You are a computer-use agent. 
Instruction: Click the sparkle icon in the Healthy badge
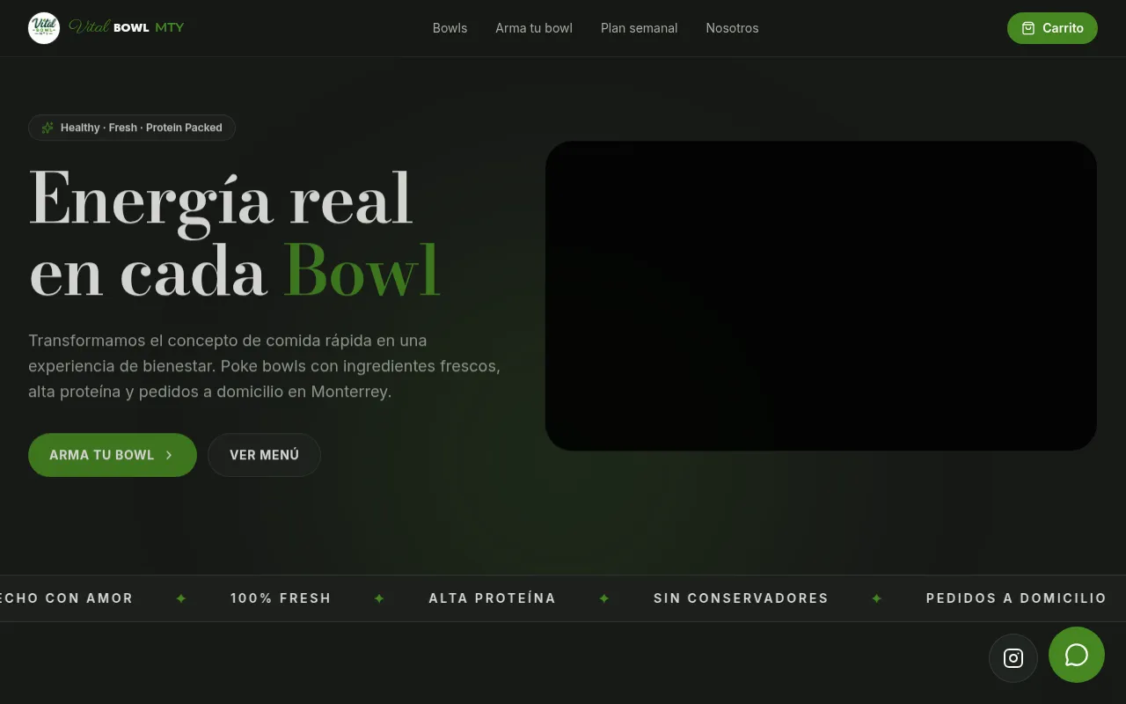pyautogui.click(x=48, y=128)
